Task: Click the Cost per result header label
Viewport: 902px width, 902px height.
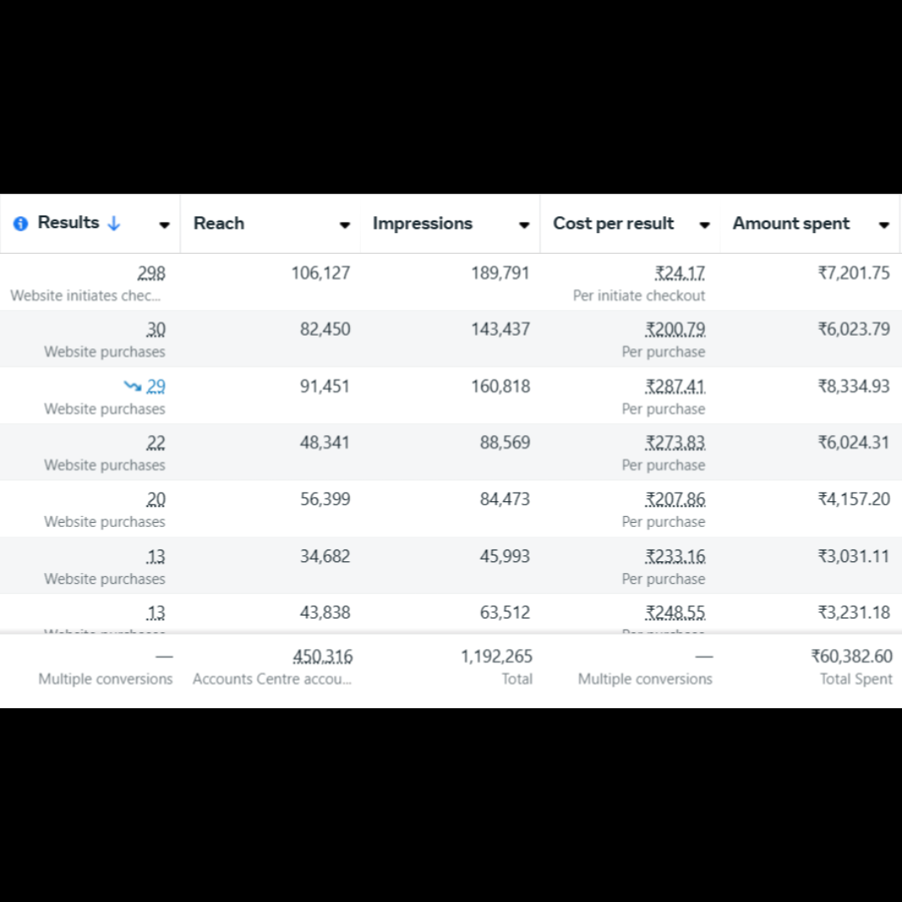Action: (x=613, y=224)
